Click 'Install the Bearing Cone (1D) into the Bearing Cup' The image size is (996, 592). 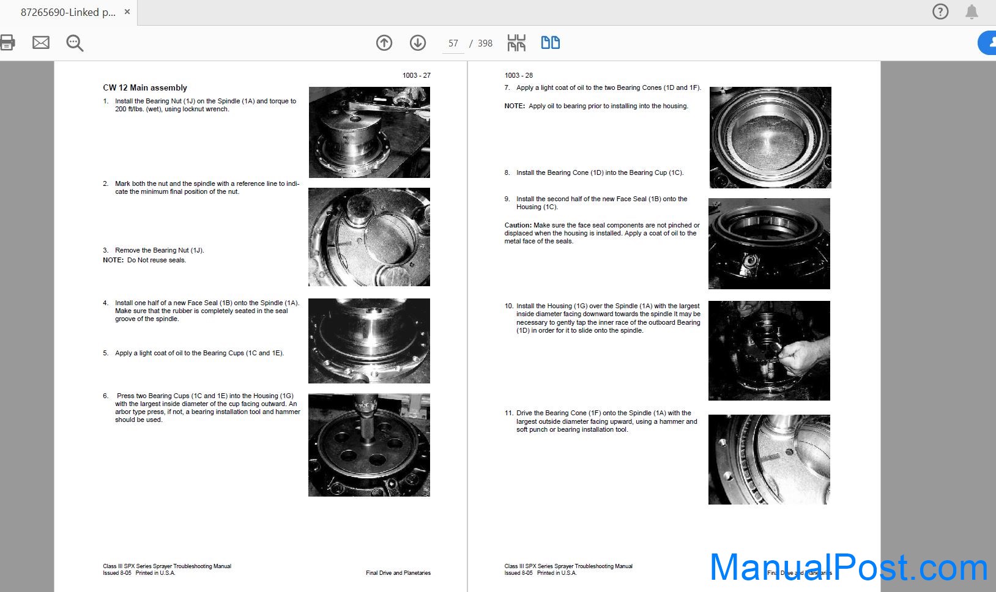pyautogui.click(x=600, y=172)
